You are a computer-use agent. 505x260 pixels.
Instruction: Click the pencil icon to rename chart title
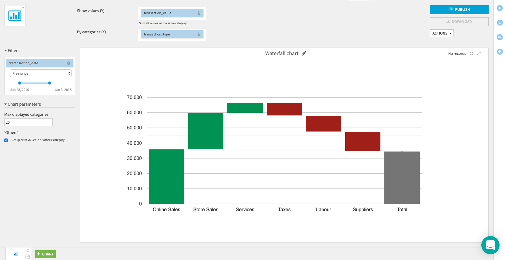[x=304, y=53]
